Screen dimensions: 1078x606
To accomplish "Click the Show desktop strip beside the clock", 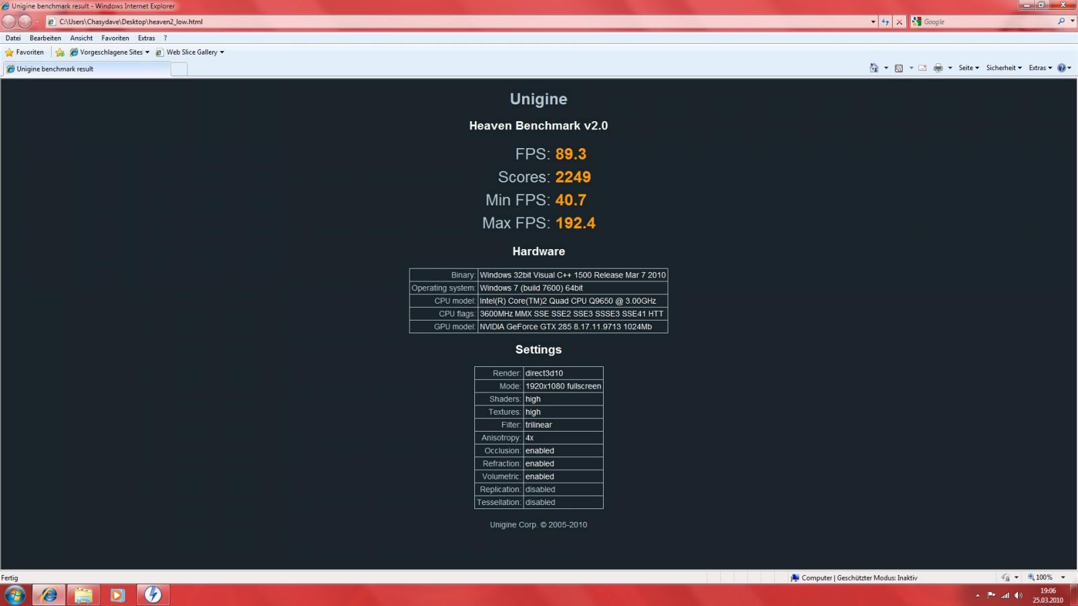I will pos(1073,595).
